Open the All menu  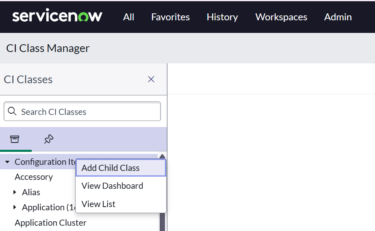[x=128, y=17]
